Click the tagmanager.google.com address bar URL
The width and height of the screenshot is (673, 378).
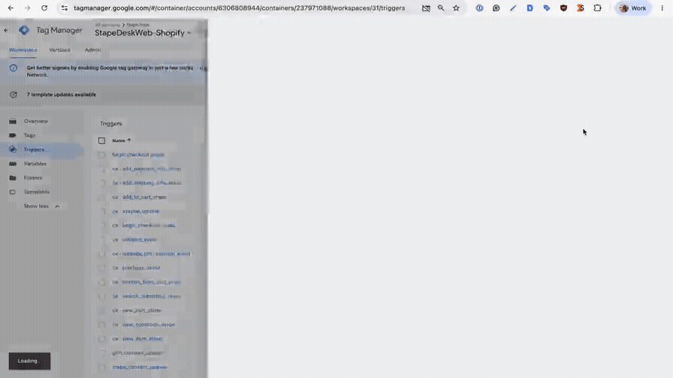pyautogui.click(x=239, y=8)
